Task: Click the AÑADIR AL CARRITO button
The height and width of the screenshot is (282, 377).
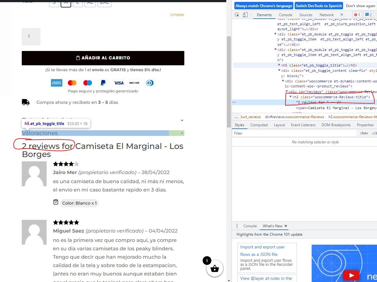Action: point(103,58)
